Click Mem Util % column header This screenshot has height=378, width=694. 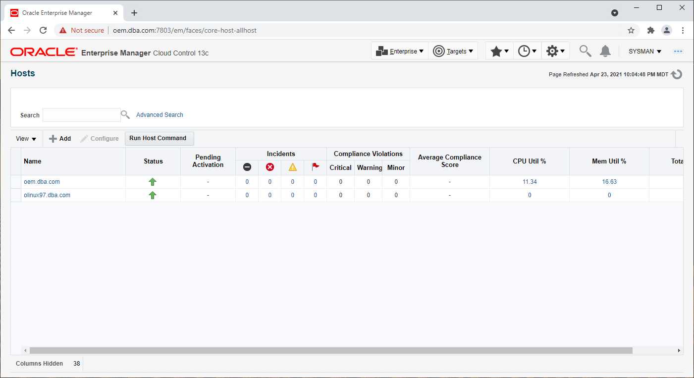609,161
